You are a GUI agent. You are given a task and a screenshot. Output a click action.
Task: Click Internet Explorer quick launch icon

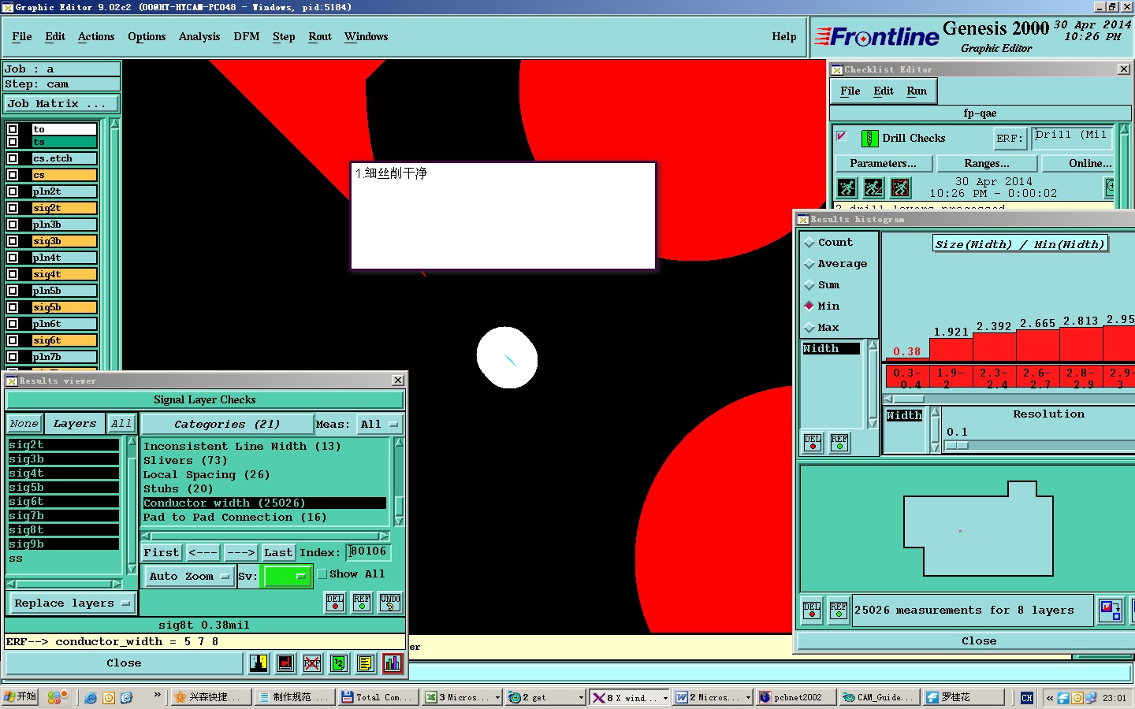click(91, 698)
